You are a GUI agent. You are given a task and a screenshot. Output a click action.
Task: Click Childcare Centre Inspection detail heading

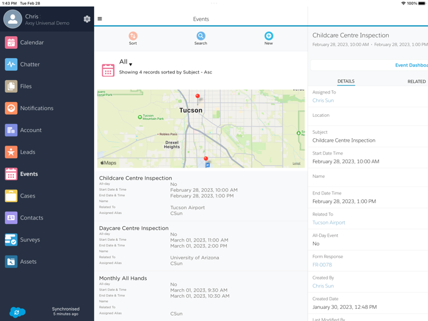350,35
